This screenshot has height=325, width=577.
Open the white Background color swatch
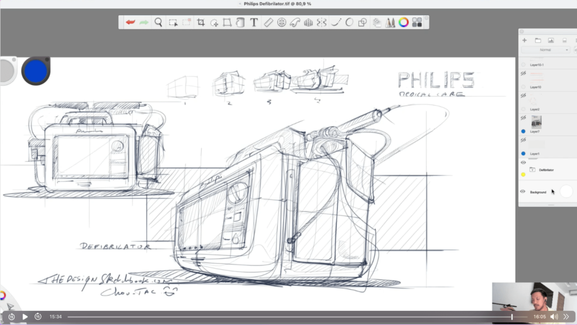click(x=566, y=191)
